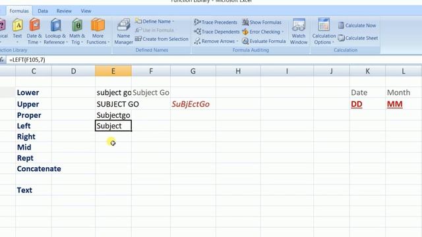The height and width of the screenshot is (237, 422).
Task: Click Calculate Now
Action: [357, 25]
